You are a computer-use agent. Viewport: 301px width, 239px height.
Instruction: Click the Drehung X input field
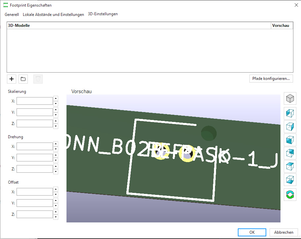coord(34,146)
